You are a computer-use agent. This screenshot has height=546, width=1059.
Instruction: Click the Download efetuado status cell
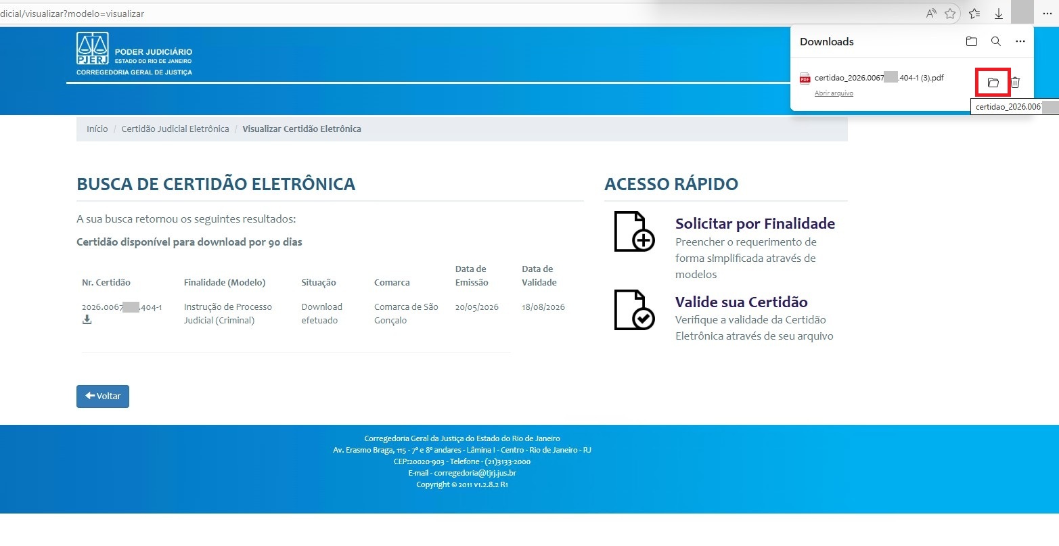click(x=322, y=313)
